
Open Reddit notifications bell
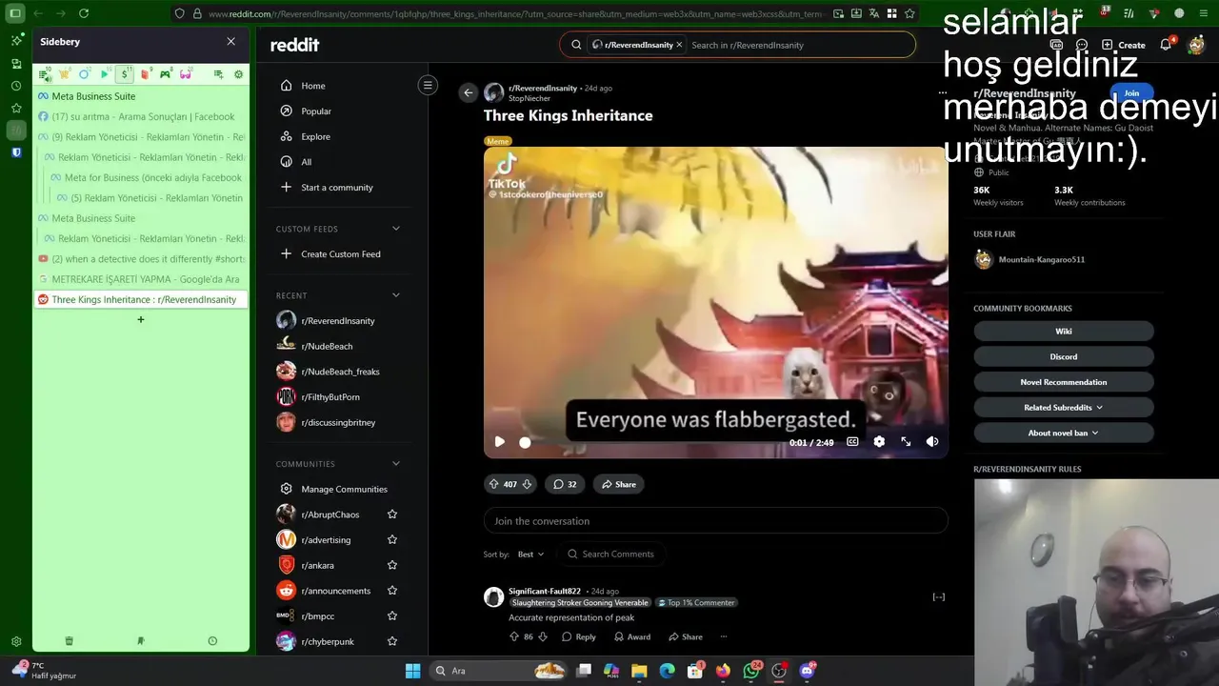1166,45
